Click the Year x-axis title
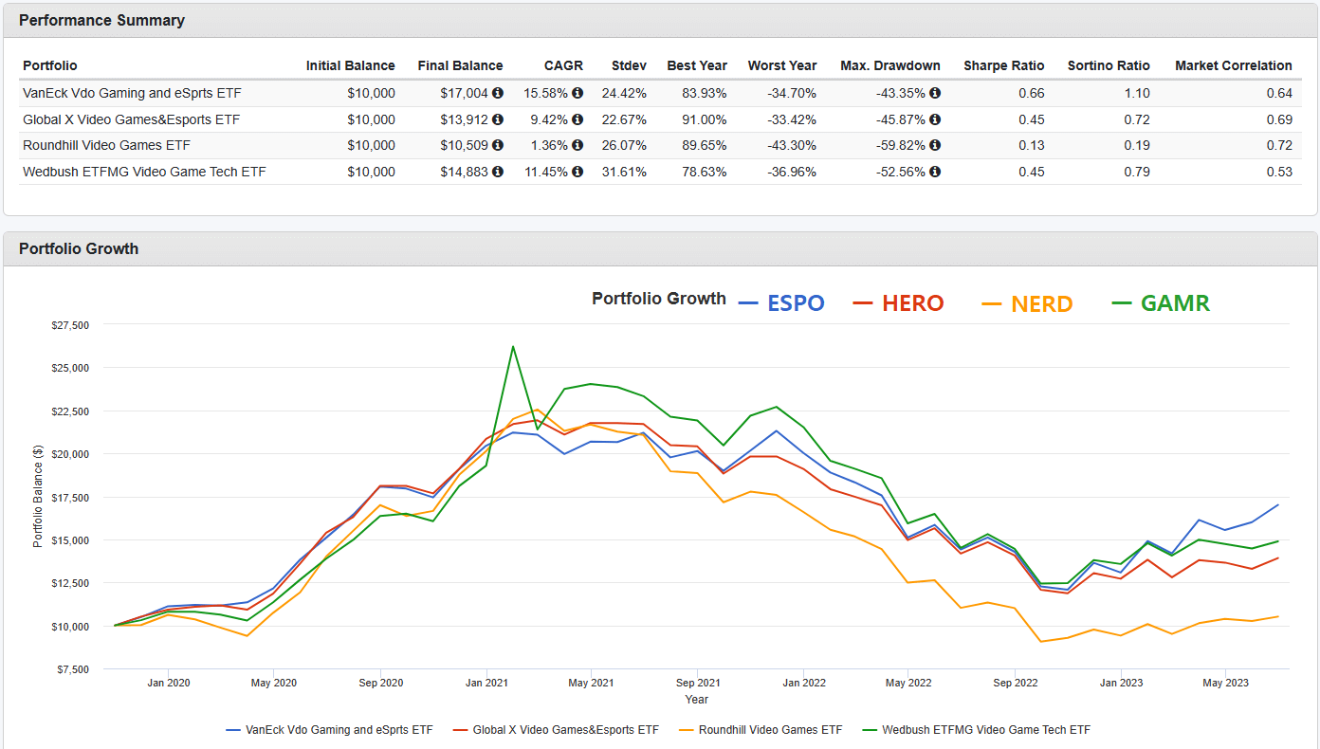Image resolution: width=1320 pixels, height=749 pixels. pyautogui.click(x=697, y=700)
